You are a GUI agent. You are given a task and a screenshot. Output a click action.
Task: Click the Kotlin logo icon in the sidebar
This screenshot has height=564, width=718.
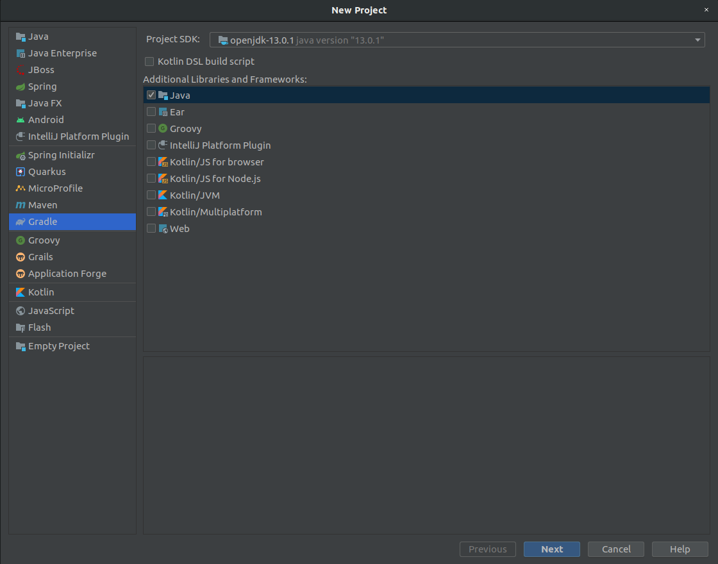[x=21, y=292]
